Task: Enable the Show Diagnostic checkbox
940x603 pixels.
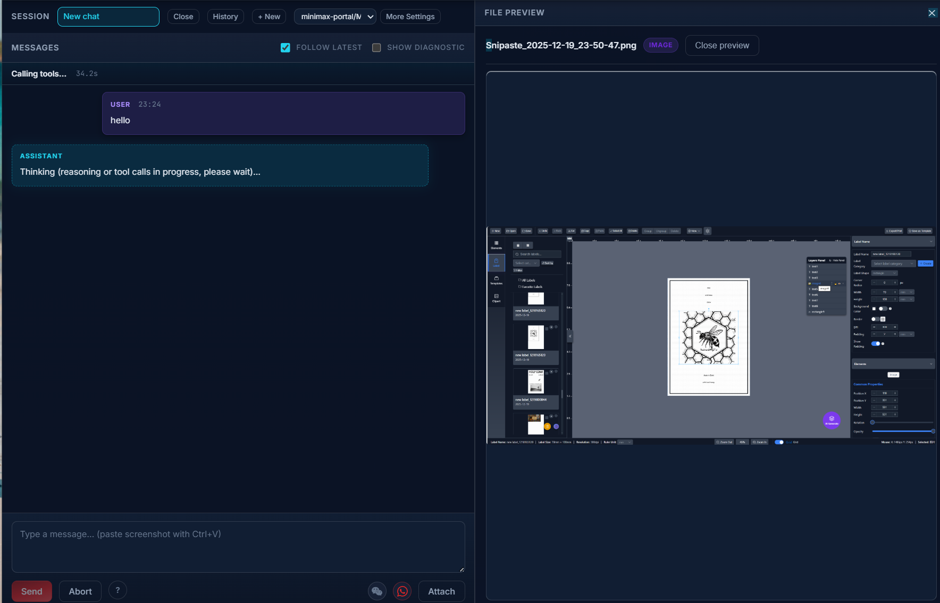Action: [376, 47]
